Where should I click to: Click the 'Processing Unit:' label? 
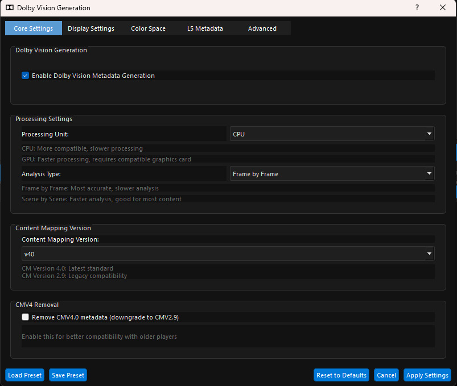click(x=45, y=134)
